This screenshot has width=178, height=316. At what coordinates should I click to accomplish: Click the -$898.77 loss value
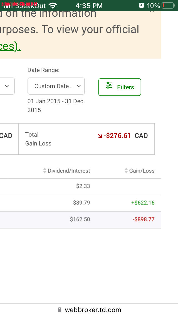pyautogui.click(x=144, y=219)
